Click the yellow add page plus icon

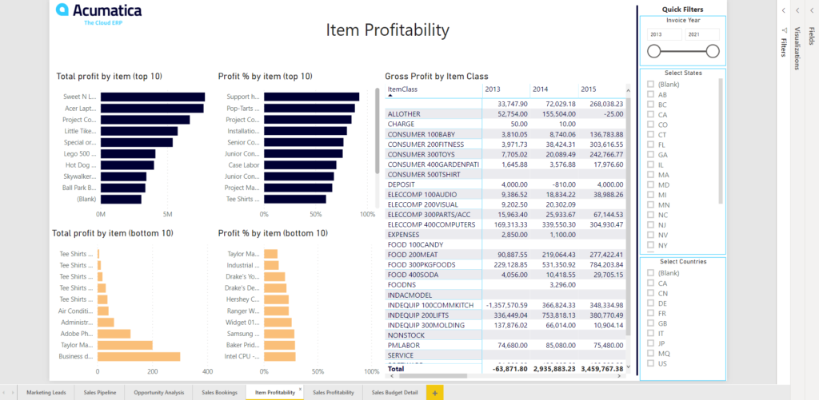435,393
